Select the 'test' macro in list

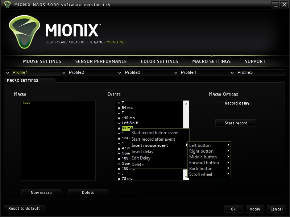click(x=26, y=103)
